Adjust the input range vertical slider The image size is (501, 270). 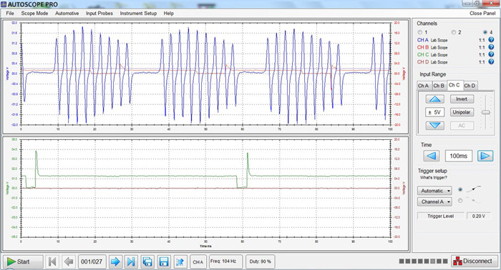coord(486,112)
